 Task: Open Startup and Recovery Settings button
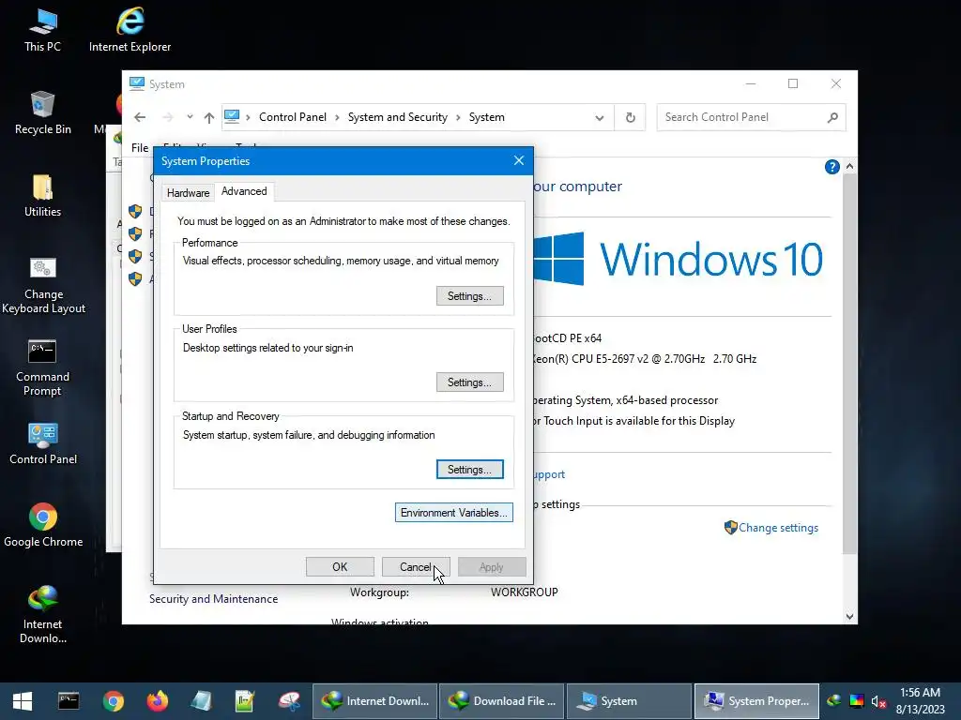click(469, 470)
